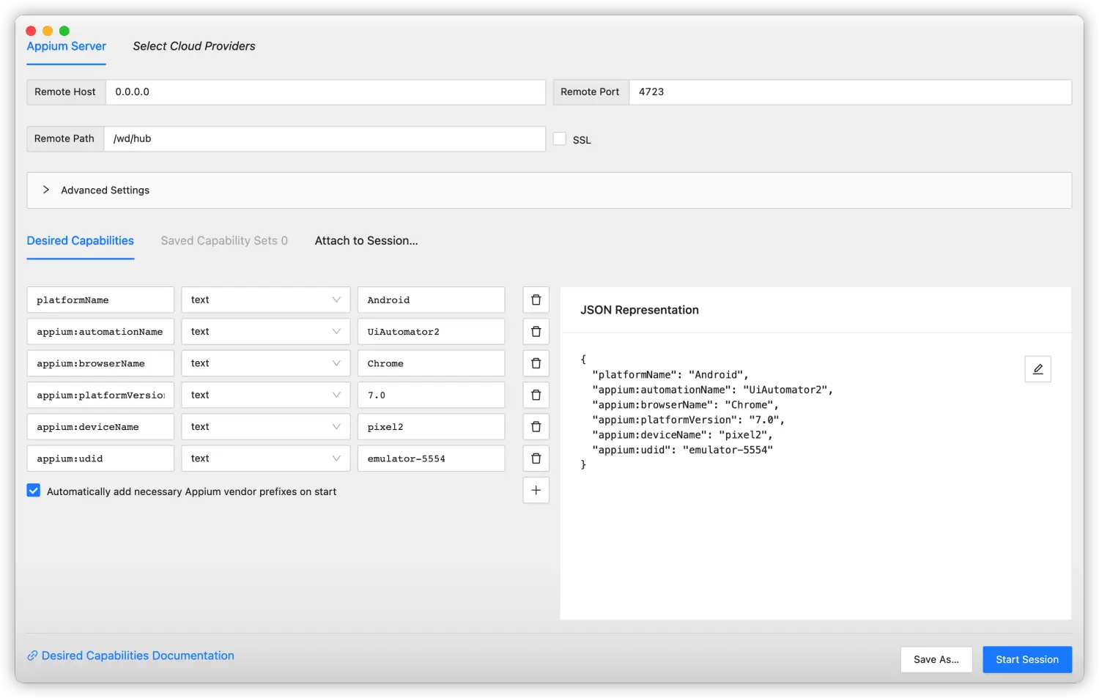The width and height of the screenshot is (1099, 698).
Task: Delete the platformName capability row
Action: pyautogui.click(x=536, y=300)
